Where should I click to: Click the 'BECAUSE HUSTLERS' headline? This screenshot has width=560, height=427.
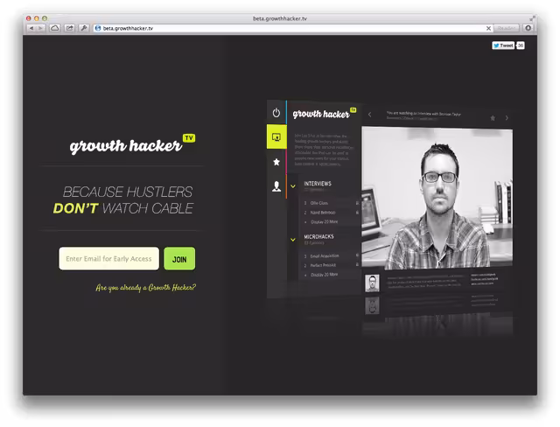click(128, 192)
